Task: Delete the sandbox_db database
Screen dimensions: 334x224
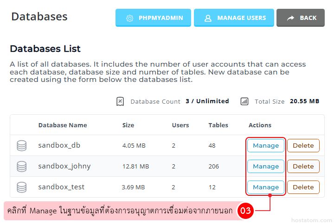Action: click(303, 145)
